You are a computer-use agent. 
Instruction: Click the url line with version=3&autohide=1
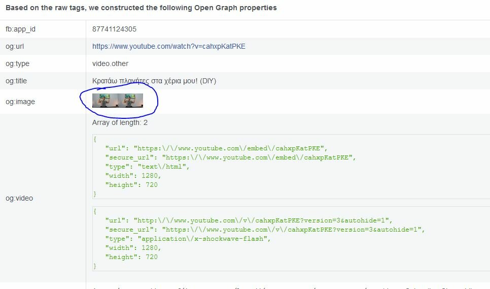pyautogui.click(x=249, y=220)
